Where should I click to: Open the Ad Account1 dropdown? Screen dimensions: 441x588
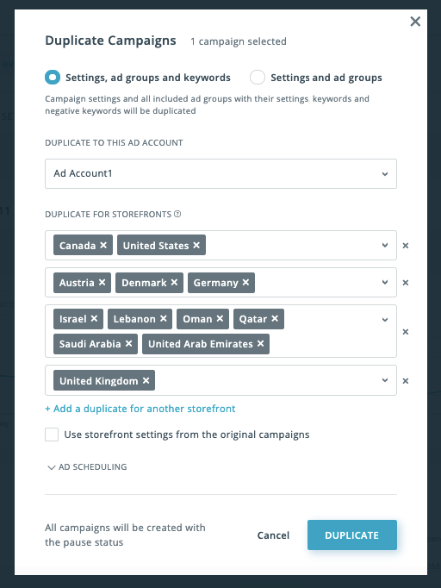220,173
